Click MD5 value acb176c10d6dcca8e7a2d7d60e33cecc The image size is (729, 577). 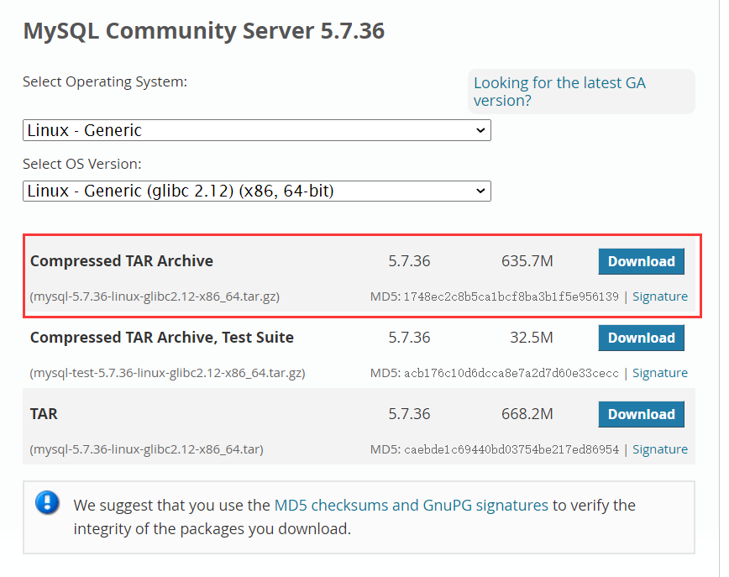[511, 373]
